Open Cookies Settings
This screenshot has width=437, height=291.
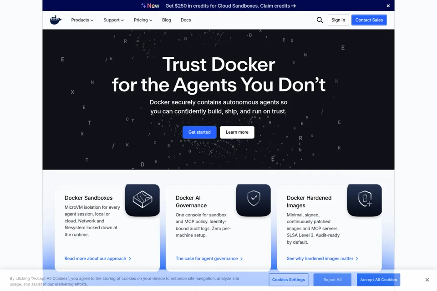click(x=289, y=280)
